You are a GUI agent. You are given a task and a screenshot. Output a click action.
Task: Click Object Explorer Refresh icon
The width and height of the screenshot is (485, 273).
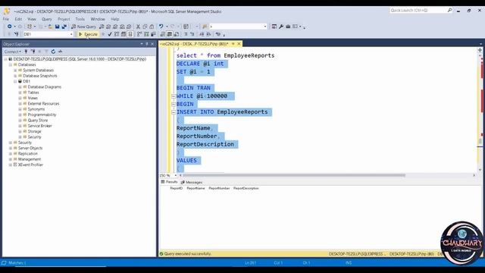coord(53,52)
